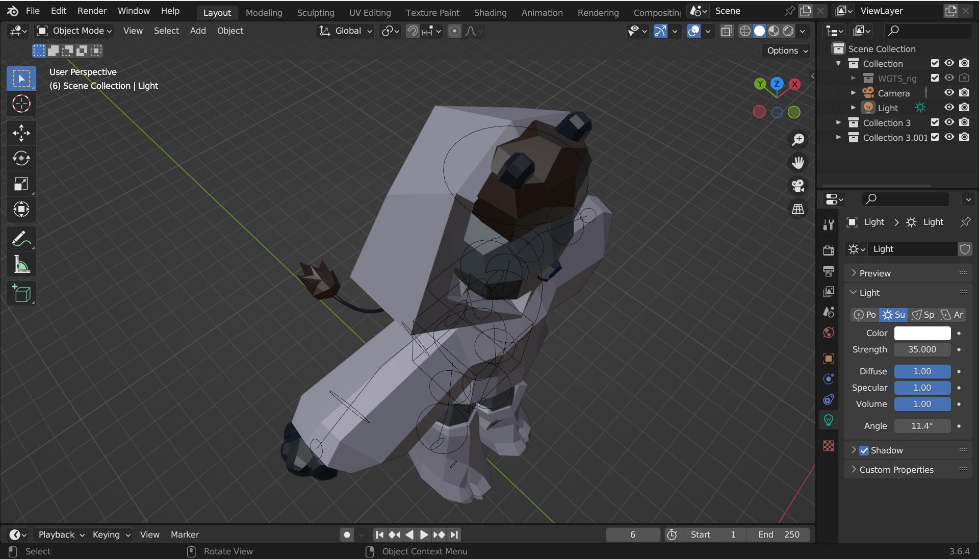979x559 pixels.
Task: Open the File menu
Action: (x=33, y=11)
